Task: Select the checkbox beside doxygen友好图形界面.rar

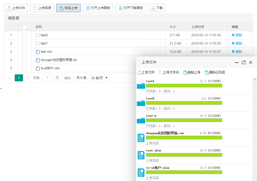Action: point(25,60)
